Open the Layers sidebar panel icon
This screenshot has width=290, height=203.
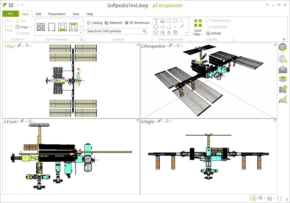[283, 79]
